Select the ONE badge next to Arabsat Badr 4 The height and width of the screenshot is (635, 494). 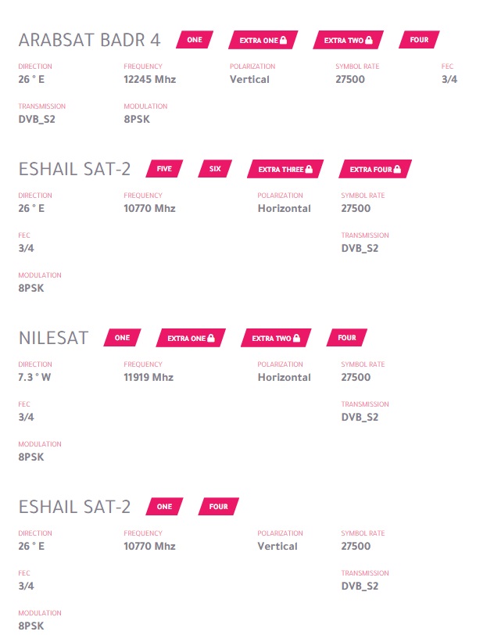194,39
